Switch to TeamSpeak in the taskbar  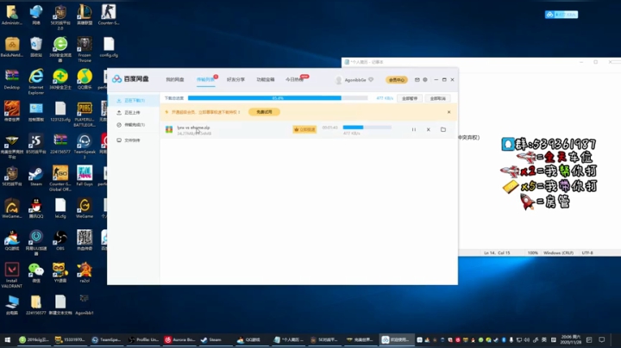[x=106, y=339]
